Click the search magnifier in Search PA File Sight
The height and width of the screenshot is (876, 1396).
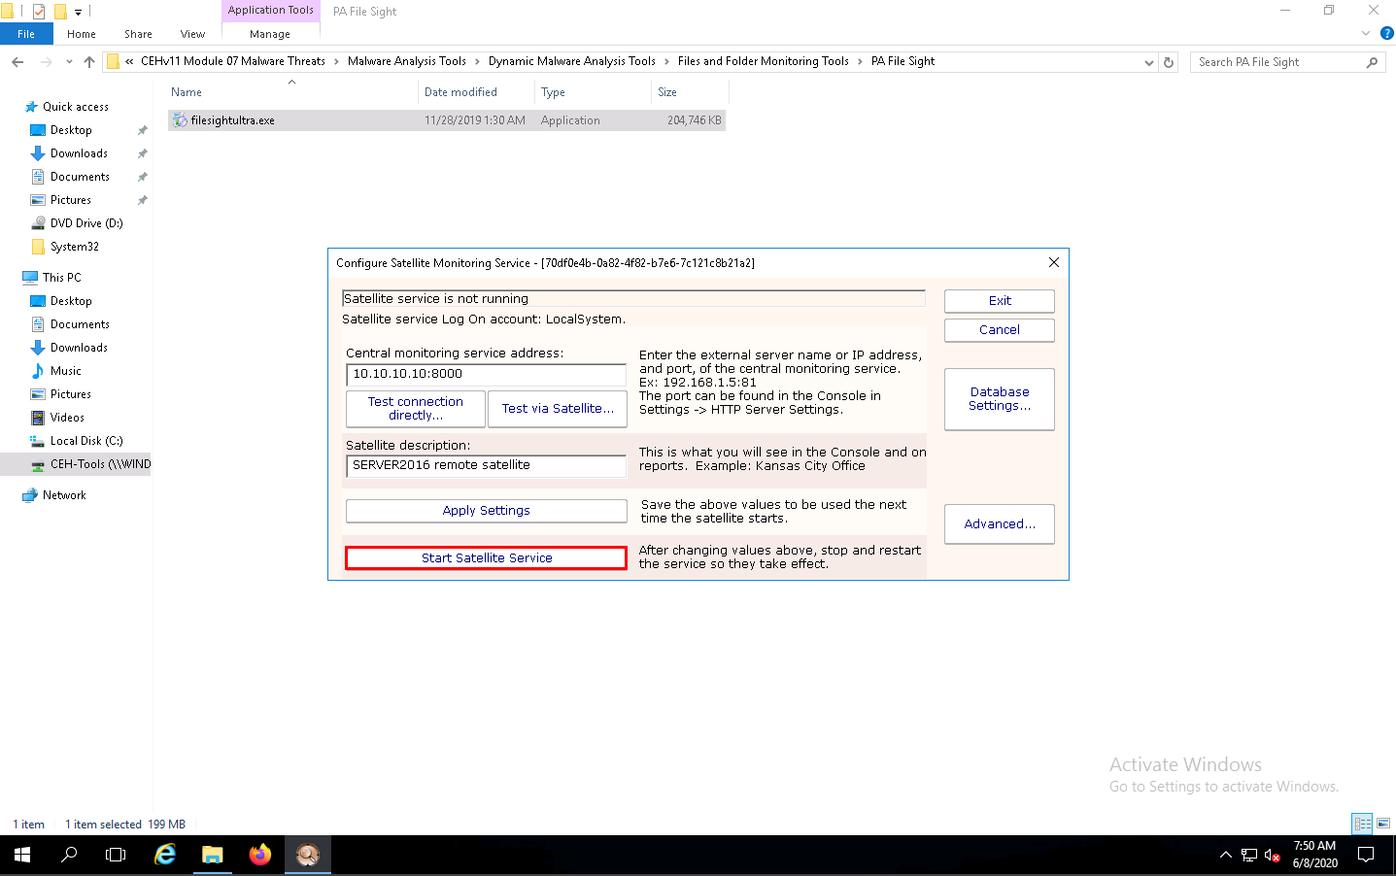1372,62
